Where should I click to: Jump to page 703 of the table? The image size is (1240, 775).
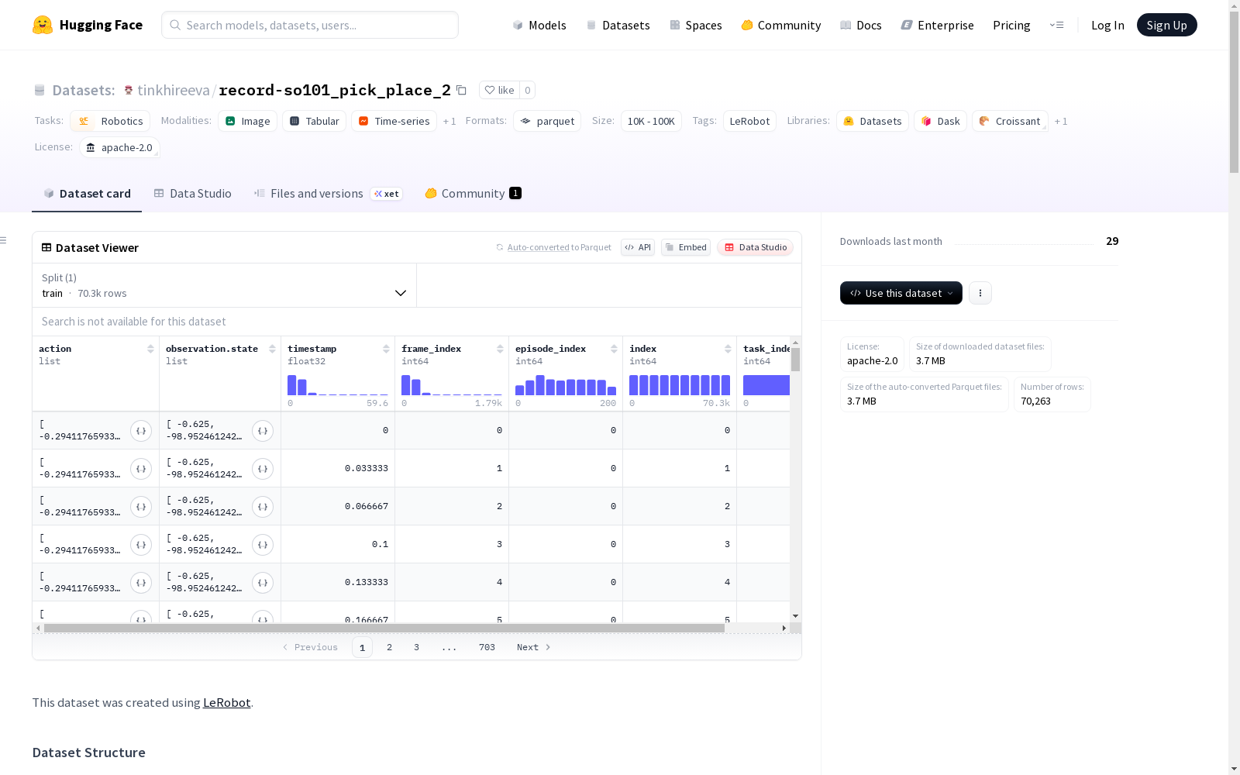point(487,647)
